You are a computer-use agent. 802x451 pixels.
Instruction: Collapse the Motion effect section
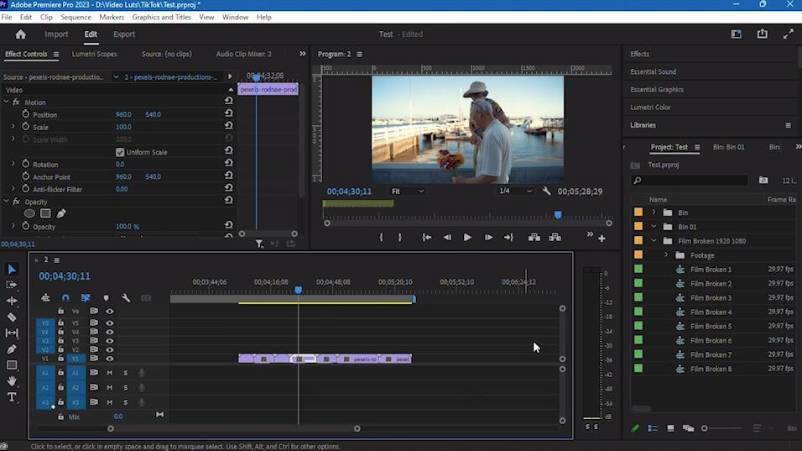[x=6, y=102]
